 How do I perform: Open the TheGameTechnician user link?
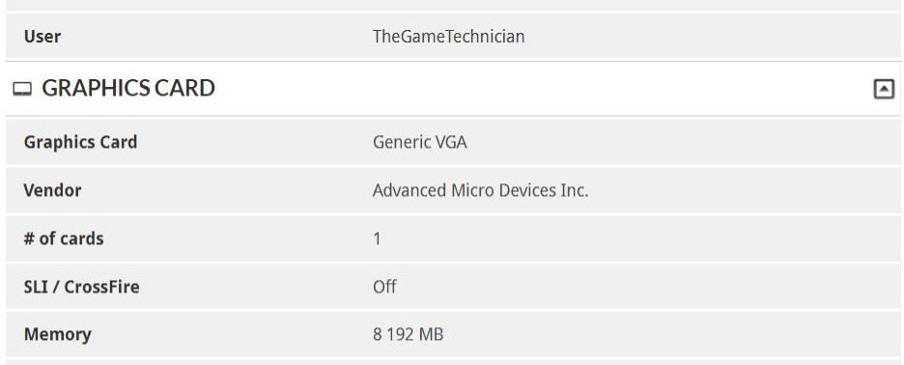(448, 37)
